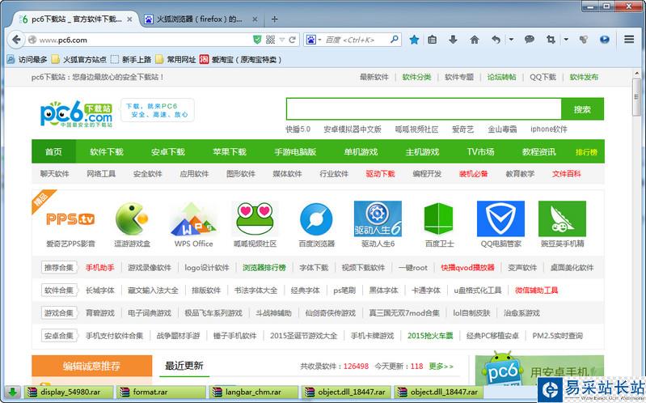Open the 软件分类 top link
This screenshot has height=403, width=646.
click(416, 77)
